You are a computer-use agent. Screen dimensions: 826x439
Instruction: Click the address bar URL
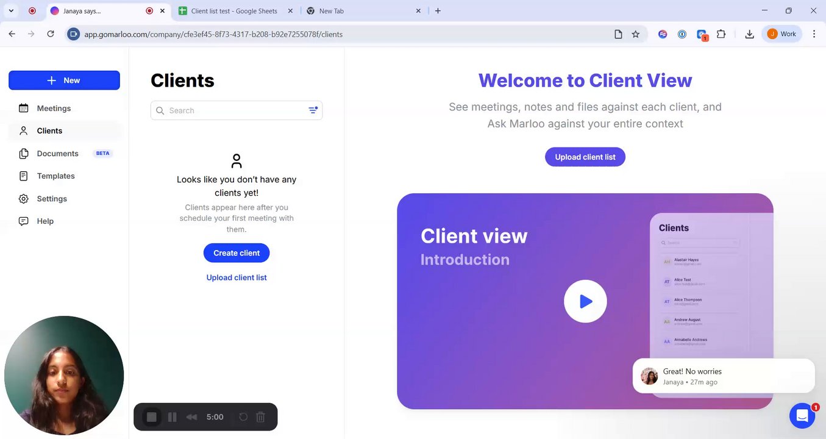pyautogui.click(x=213, y=34)
